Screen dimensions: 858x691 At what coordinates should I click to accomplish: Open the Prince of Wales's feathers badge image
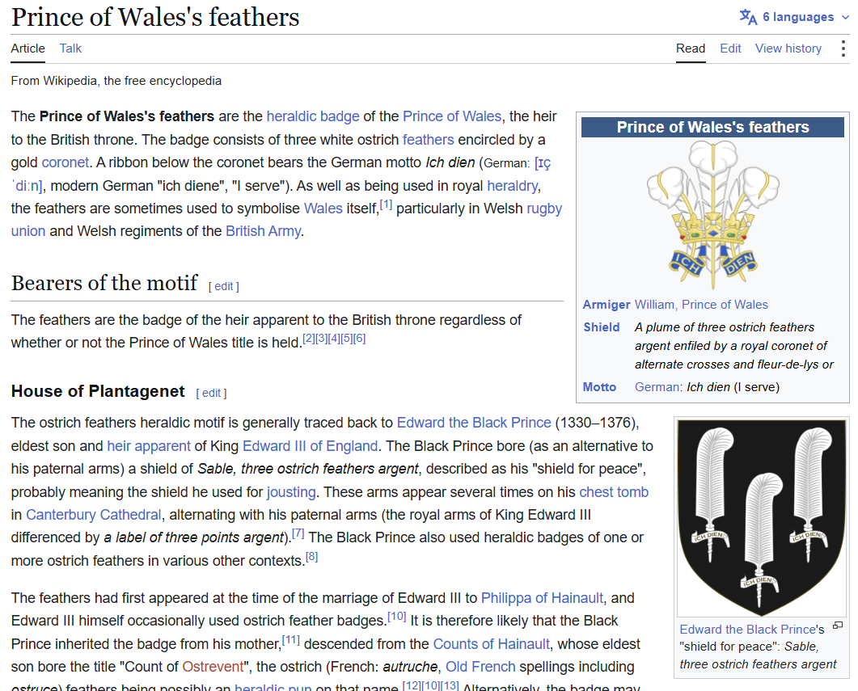(x=713, y=216)
